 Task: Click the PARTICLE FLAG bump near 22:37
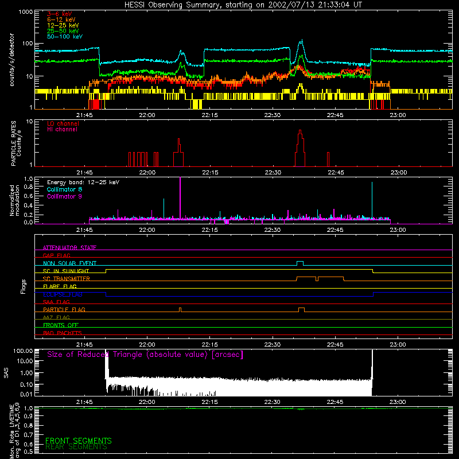tap(302, 309)
